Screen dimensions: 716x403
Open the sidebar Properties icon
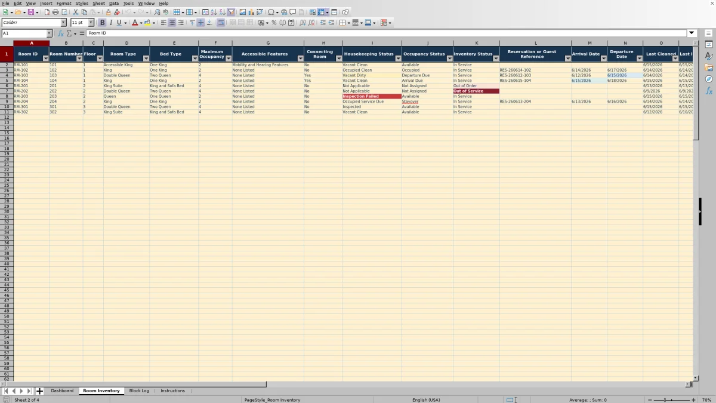(709, 44)
